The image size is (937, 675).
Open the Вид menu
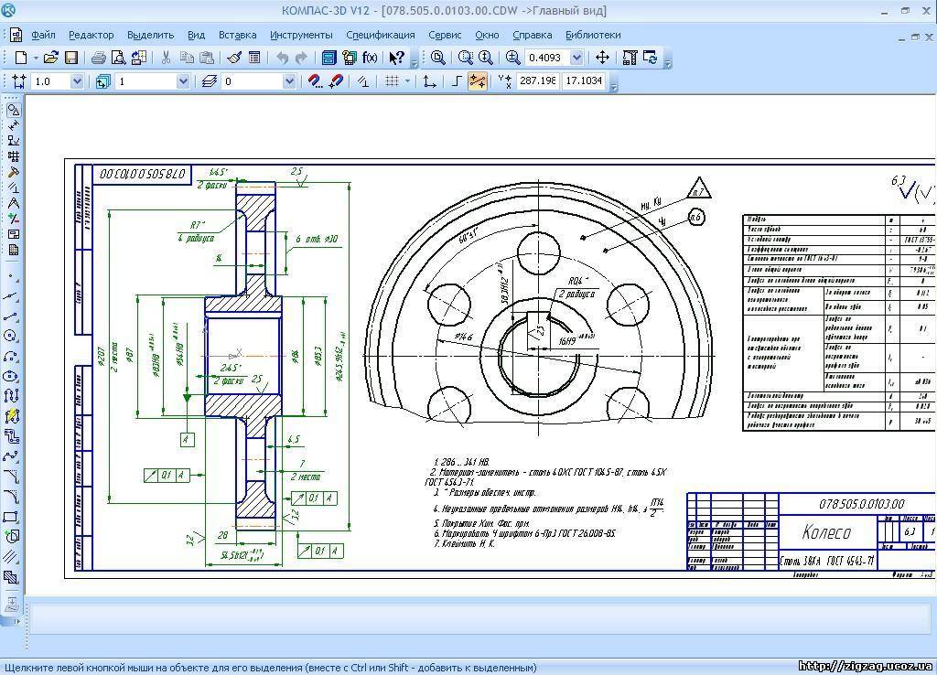tap(196, 35)
